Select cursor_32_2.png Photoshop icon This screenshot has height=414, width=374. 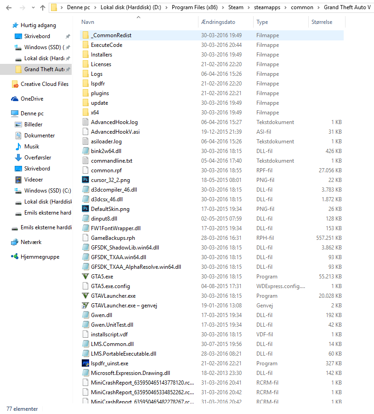pos(85,180)
